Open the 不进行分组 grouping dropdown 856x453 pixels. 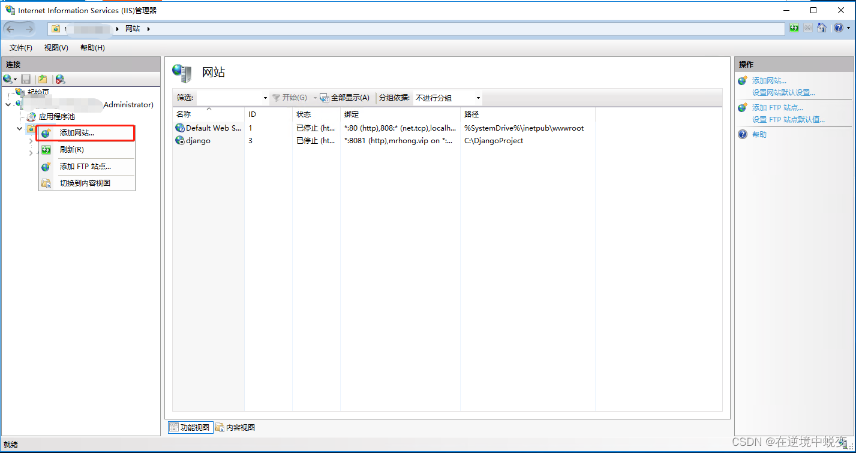[x=447, y=98]
